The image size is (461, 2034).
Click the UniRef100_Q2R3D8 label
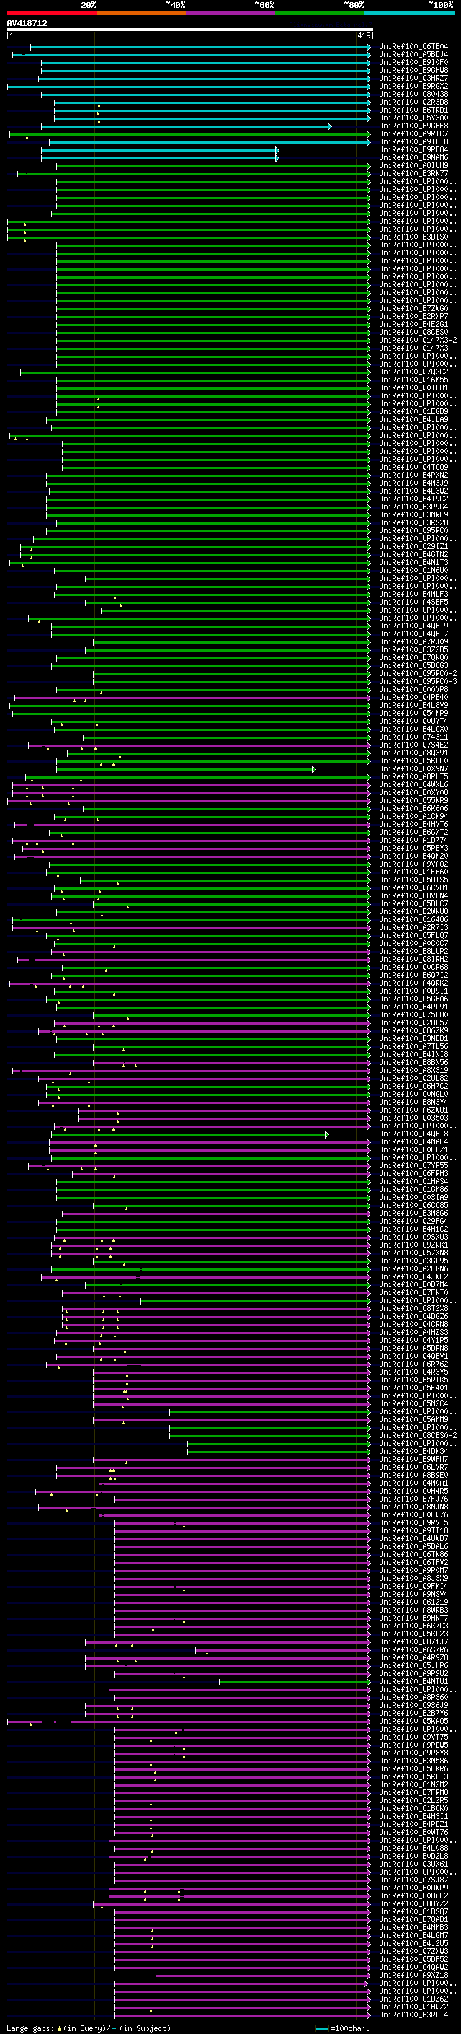(413, 102)
